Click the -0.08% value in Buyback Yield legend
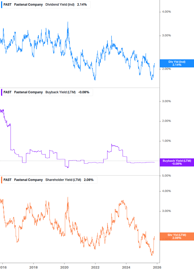Screen dimensions: 194x271 point(84,92)
